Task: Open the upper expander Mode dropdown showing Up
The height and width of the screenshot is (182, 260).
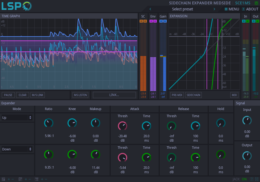Action: pos(17,117)
